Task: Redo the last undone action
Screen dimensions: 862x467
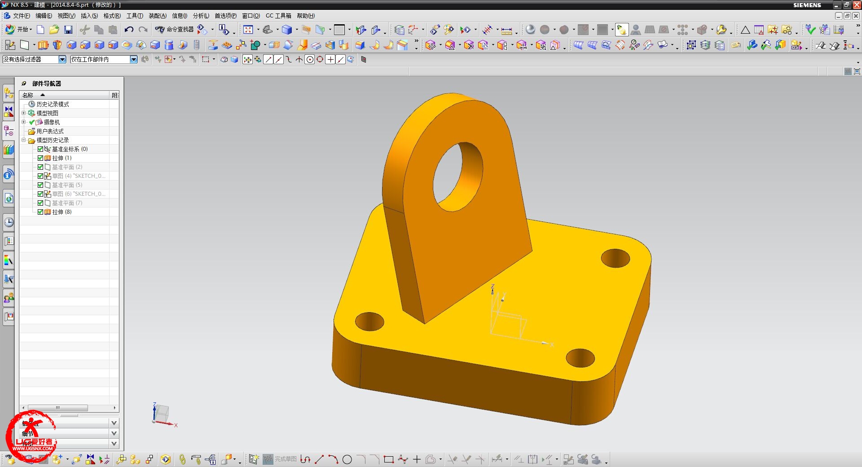Action: click(x=143, y=30)
